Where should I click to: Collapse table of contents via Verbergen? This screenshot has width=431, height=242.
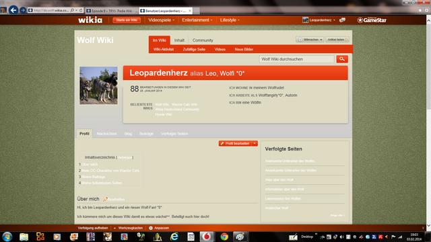[125, 157]
